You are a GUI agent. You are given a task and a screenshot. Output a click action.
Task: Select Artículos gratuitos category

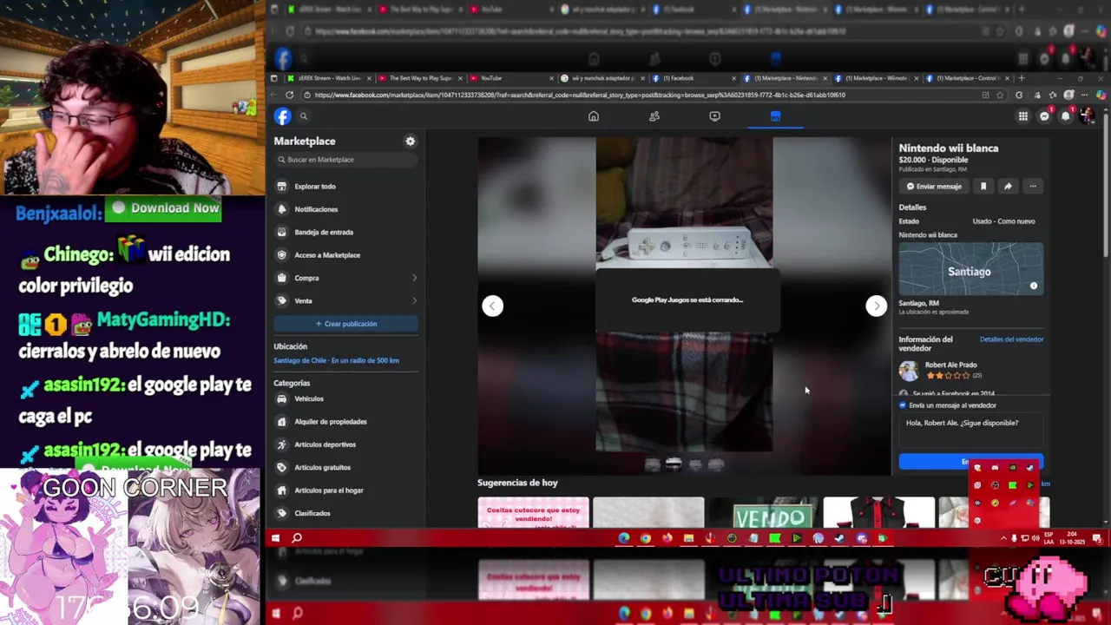pos(345,468)
